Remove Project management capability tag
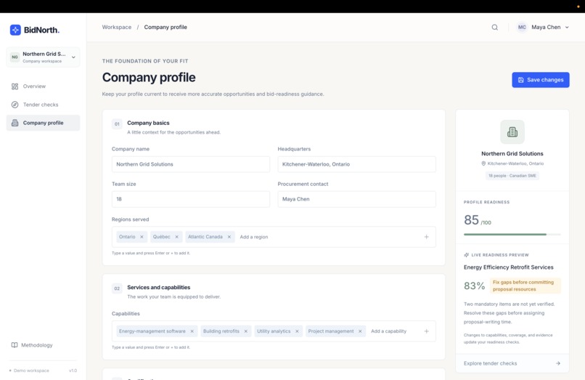Image resolution: width=585 pixels, height=380 pixels. pos(360,331)
